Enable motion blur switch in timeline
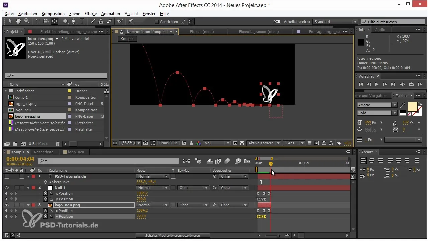The width and height of the screenshot is (428, 241). pyautogui.click(x=227, y=161)
